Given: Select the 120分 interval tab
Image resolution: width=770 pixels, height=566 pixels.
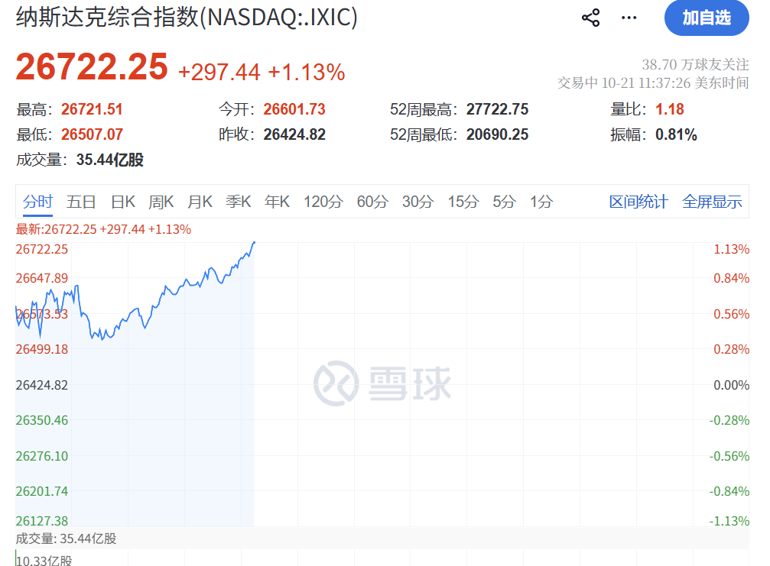Looking at the screenshot, I should [x=323, y=202].
